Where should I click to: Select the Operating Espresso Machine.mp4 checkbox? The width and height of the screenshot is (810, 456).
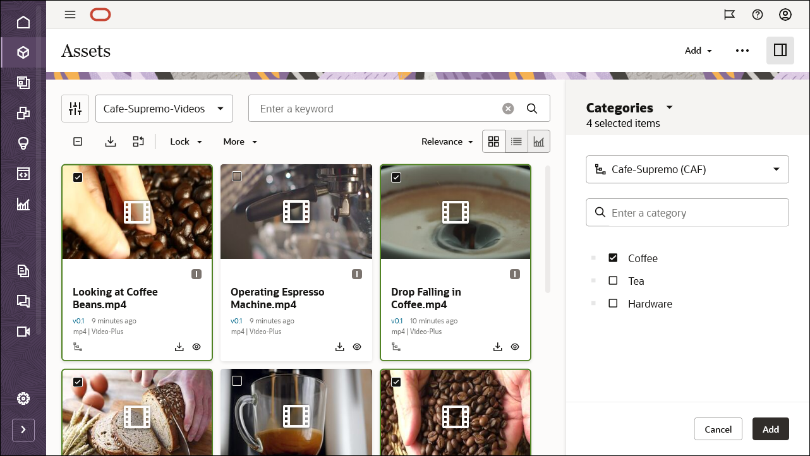pyautogui.click(x=237, y=177)
